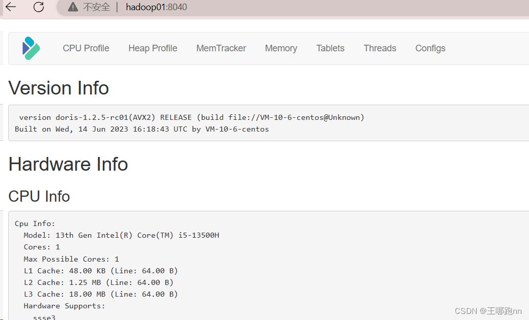
Task: Click the 'L3 Cache: 18.00 MB' line
Action: pos(101,294)
